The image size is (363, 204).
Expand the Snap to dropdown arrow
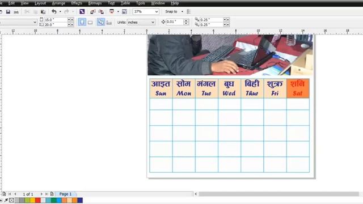tap(182, 11)
